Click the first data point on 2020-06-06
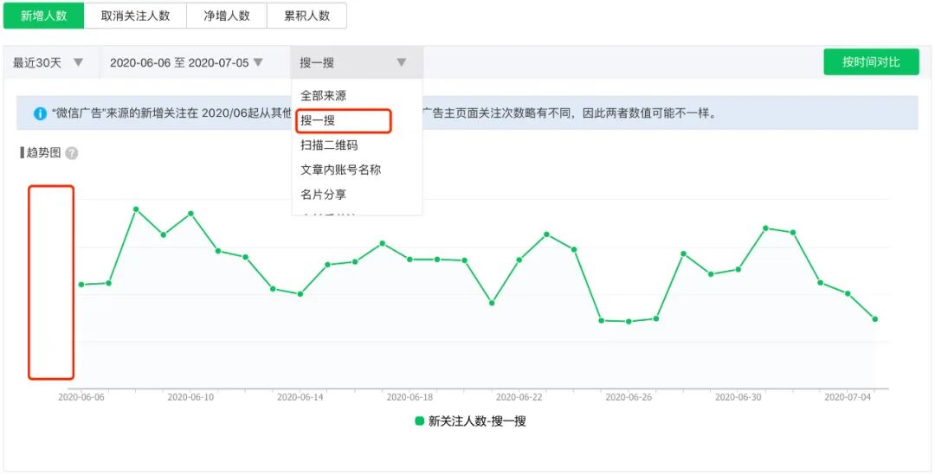The width and height of the screenshot is (935, 475). [x=81, y=285]
